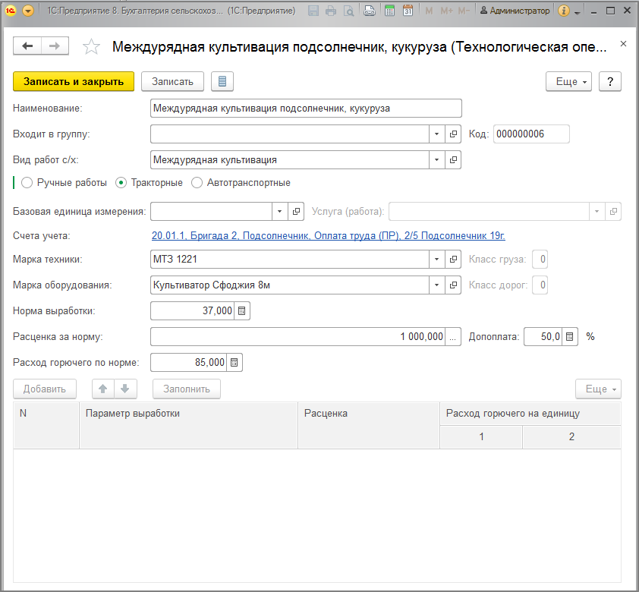Open the 1C main menu dropdown
The width and height of the screenshot is (639, 592).
28,11
